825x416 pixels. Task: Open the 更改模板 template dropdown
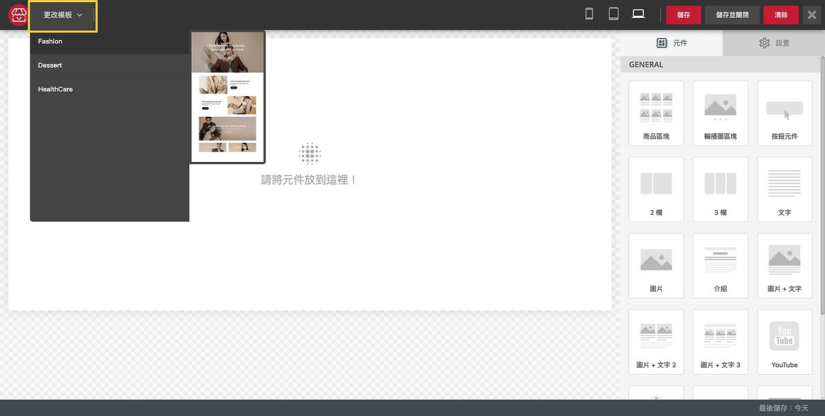pyautogui.click(x=63, y=15)
